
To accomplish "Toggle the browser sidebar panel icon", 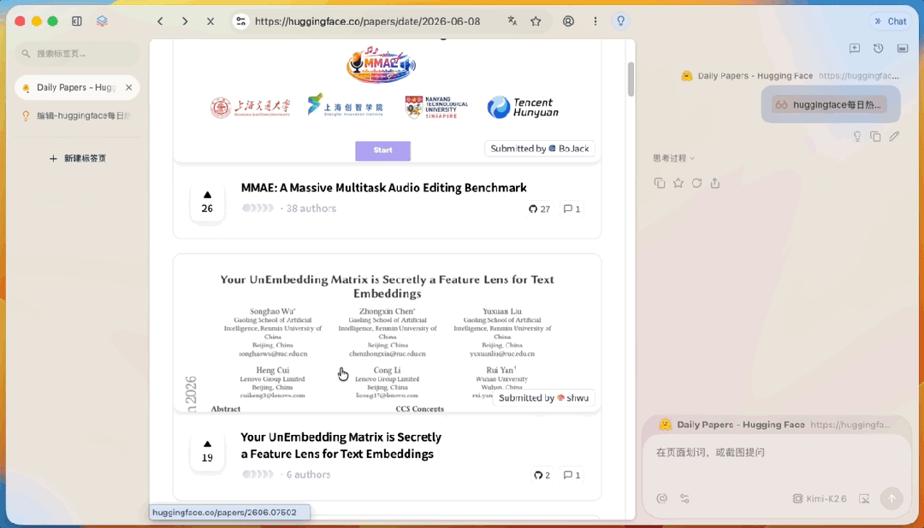I will (77, 21).
